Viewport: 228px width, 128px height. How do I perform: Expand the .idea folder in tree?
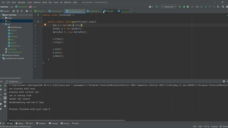tap(3, 18)
